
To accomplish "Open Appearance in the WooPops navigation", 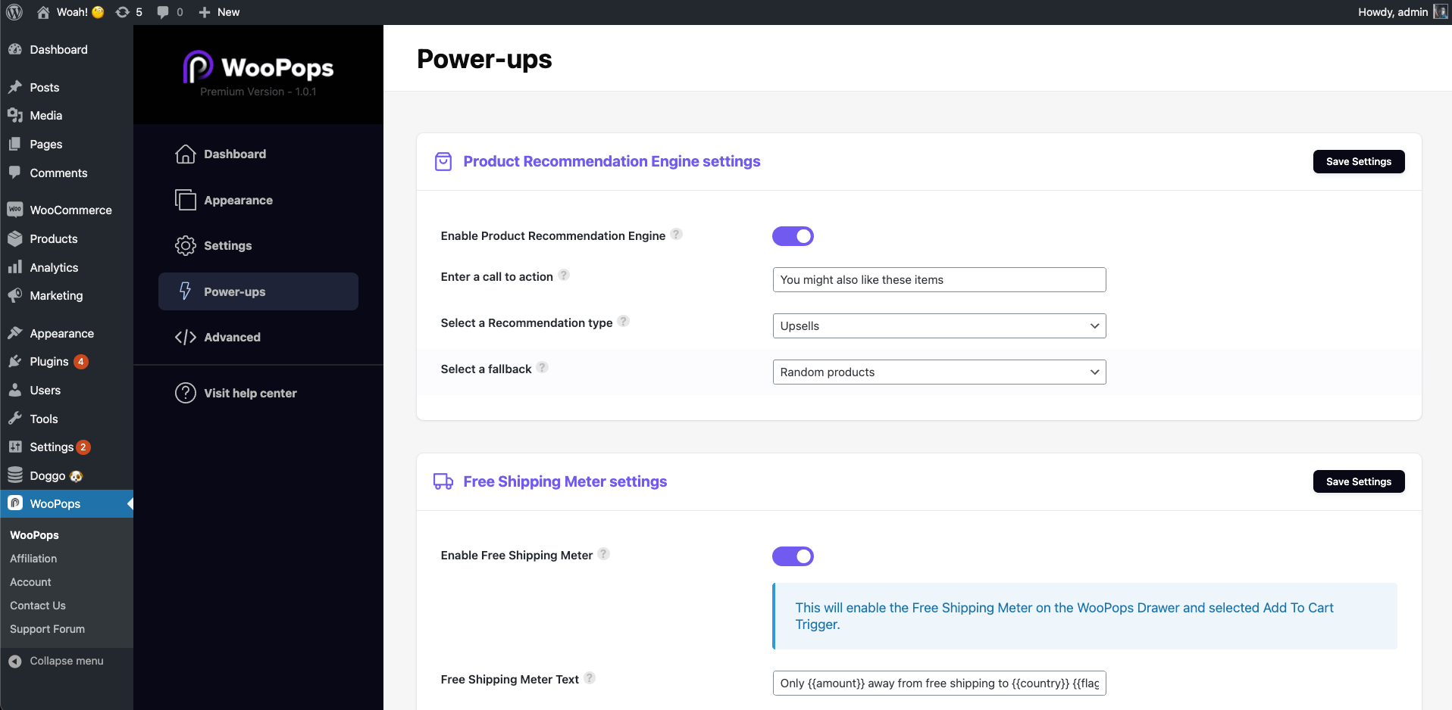I will coord(258,200).
